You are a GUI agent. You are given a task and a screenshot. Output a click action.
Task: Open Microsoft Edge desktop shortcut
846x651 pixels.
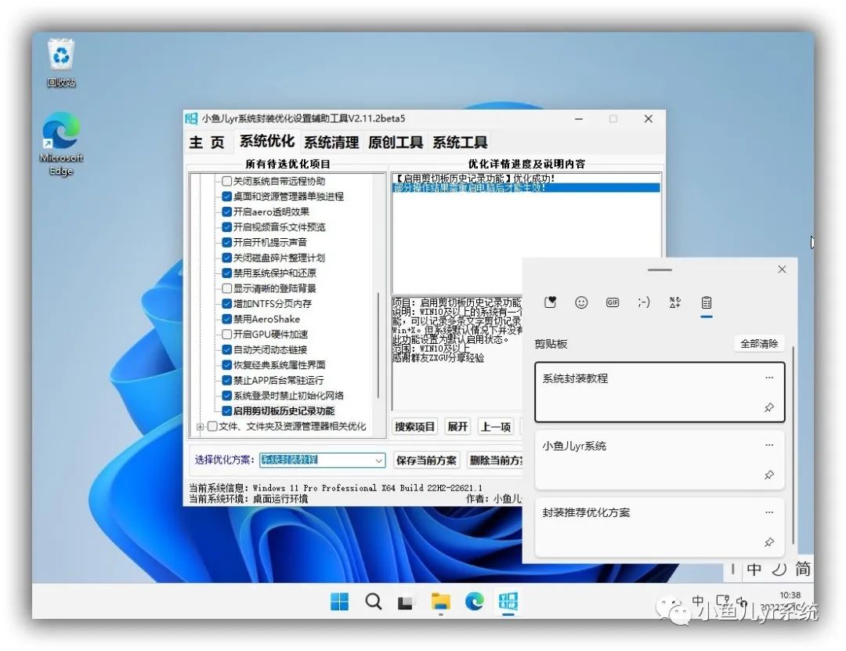pyautogui.click(x=61, y=143)
